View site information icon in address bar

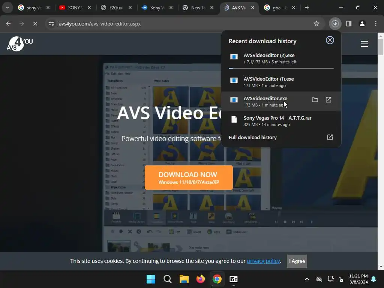coord(51,24)
